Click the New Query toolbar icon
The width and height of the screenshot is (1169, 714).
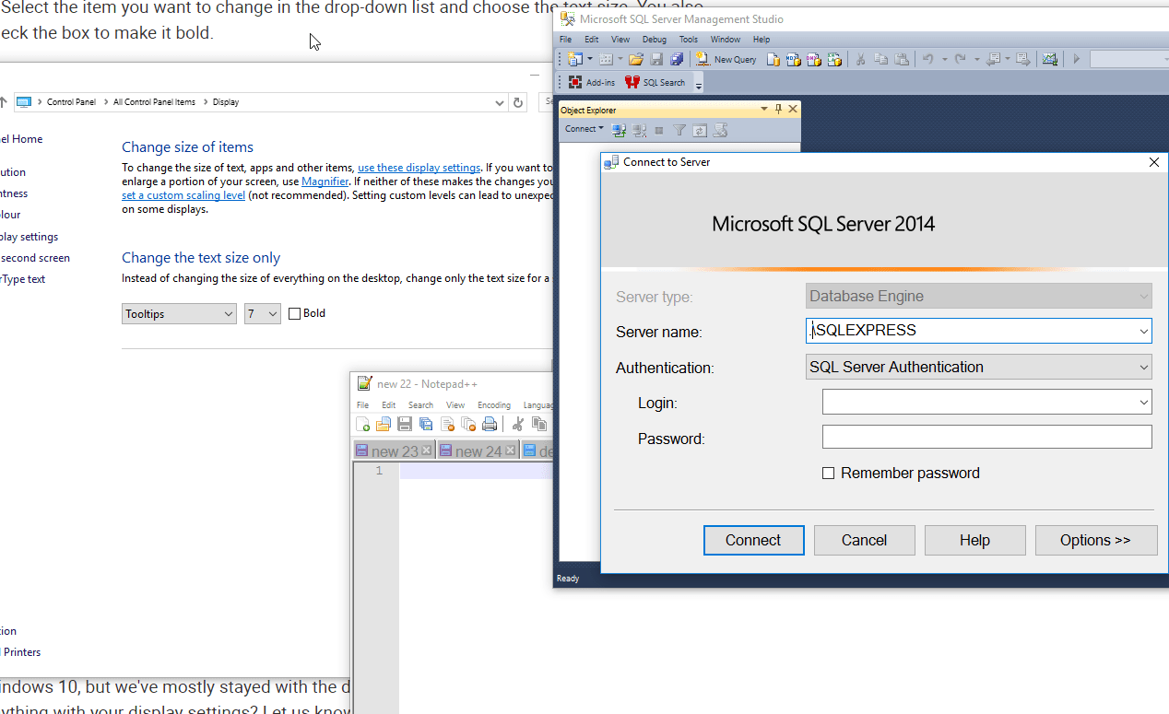[x=725, y=59]
